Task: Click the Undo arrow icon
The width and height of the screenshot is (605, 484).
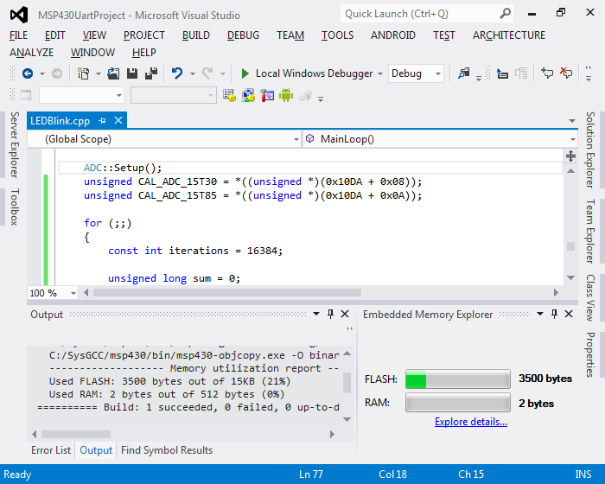Action: 177,73
